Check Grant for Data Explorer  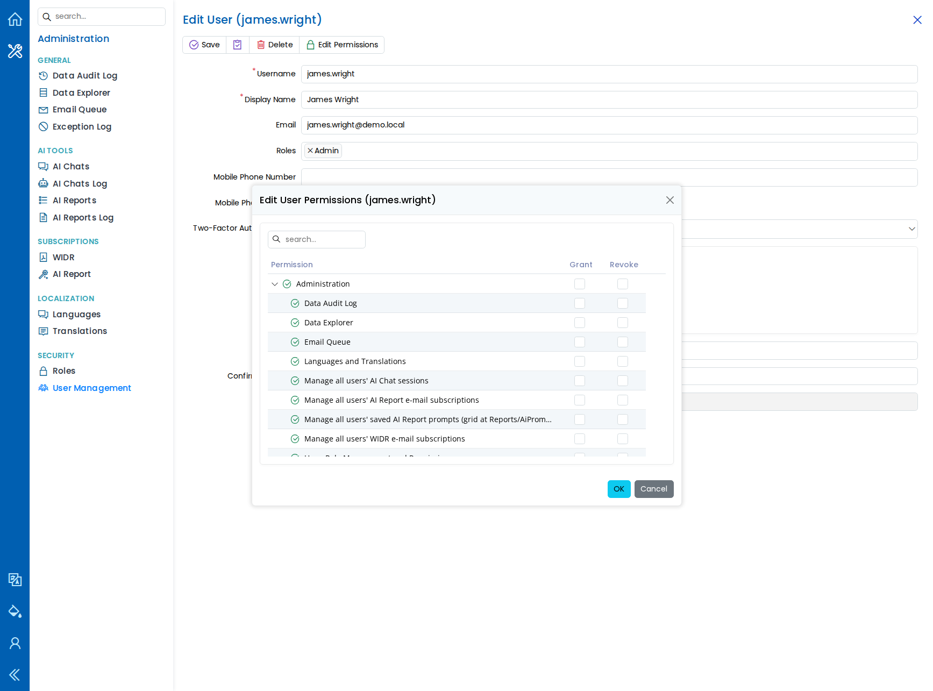point(580,323)
